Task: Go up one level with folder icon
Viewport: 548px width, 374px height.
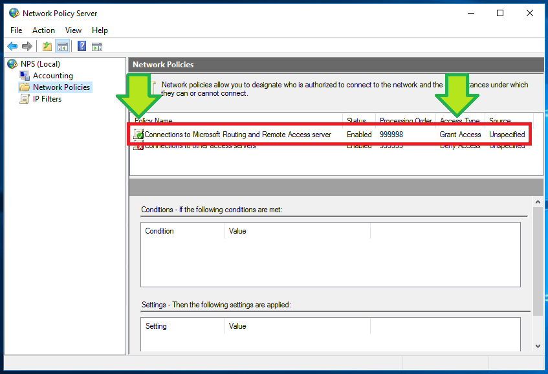Action: pyautogui.click(x=47, y=46)
